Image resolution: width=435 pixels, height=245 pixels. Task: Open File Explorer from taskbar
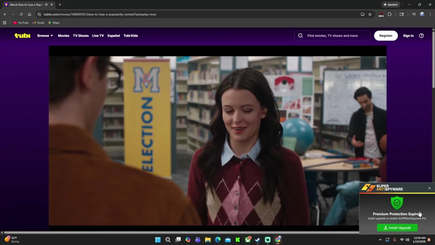(208, 240)
